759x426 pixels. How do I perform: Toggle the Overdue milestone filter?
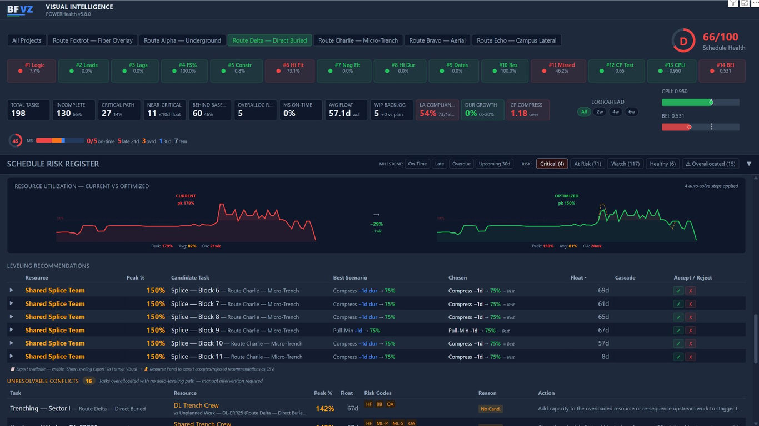point(461,164)
